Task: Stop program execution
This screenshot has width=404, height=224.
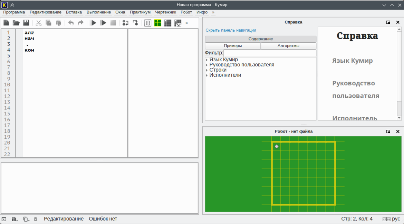Action: point(113,23)
